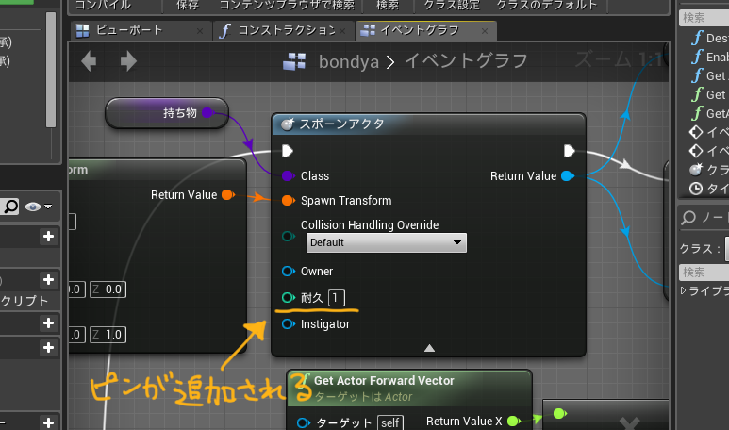This screenshot has width=729, height=430.
Task: Go forward with the right navigation arrow
Action: tap(129, 61)
